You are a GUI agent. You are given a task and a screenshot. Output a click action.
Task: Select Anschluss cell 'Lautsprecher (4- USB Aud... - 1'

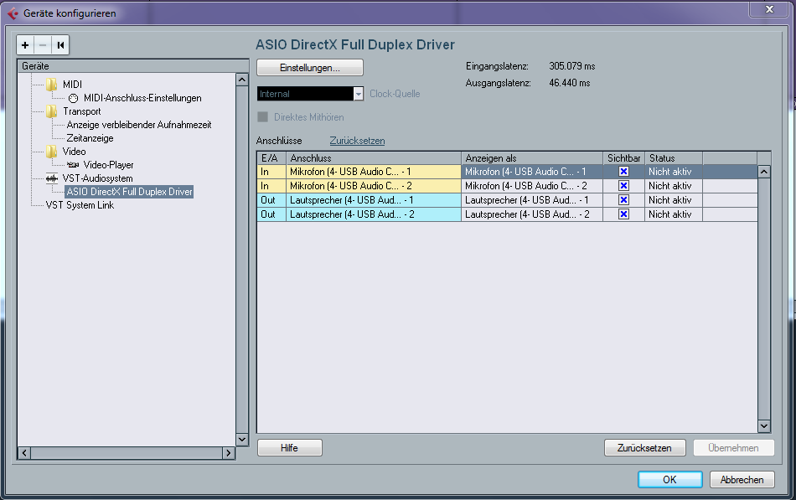375,200
